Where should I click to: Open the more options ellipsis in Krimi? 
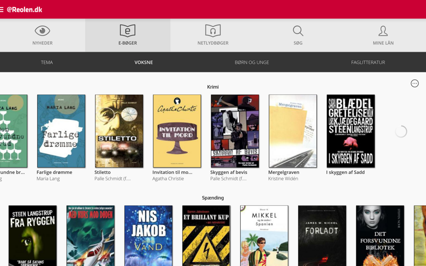[x=415, y=84]
